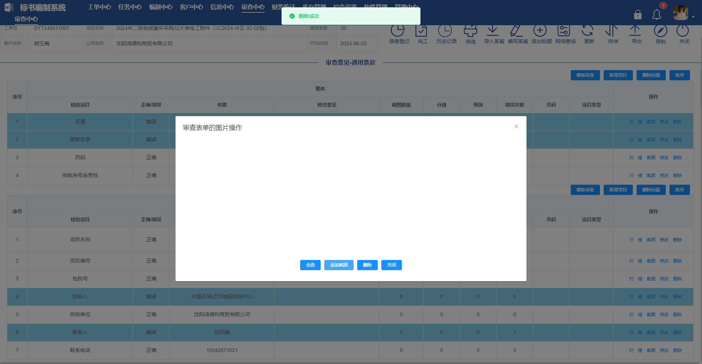Click the 更新 refresh icon
Viewport: 702px width, 364px height.
click(x=588, y=30)
